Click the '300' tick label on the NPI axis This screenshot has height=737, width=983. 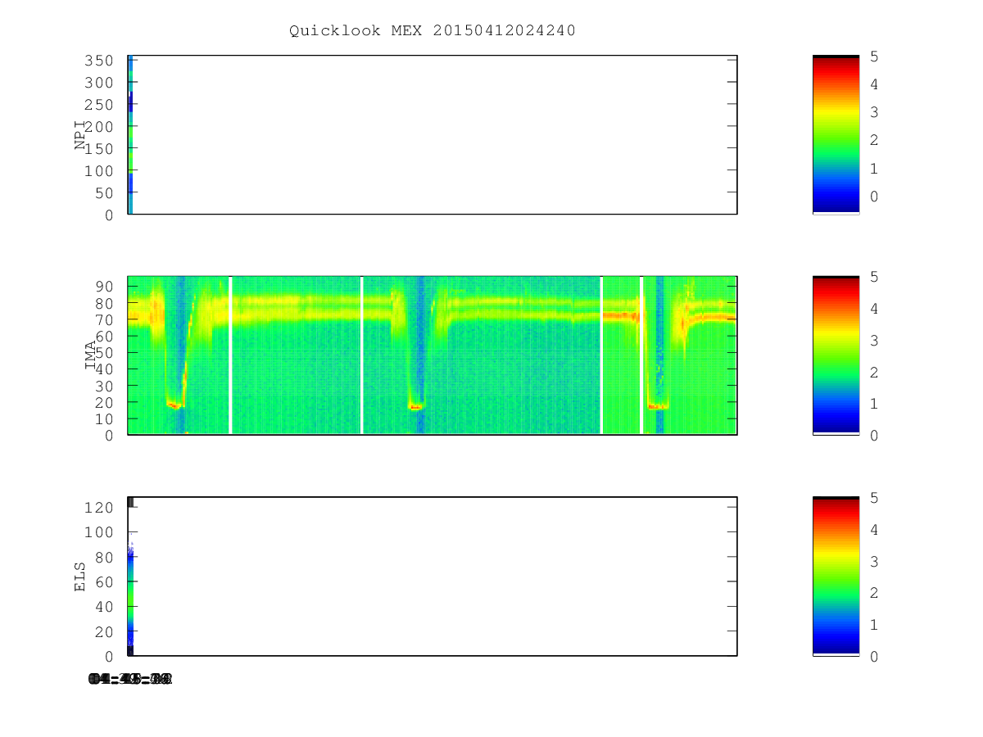point(99,83)
